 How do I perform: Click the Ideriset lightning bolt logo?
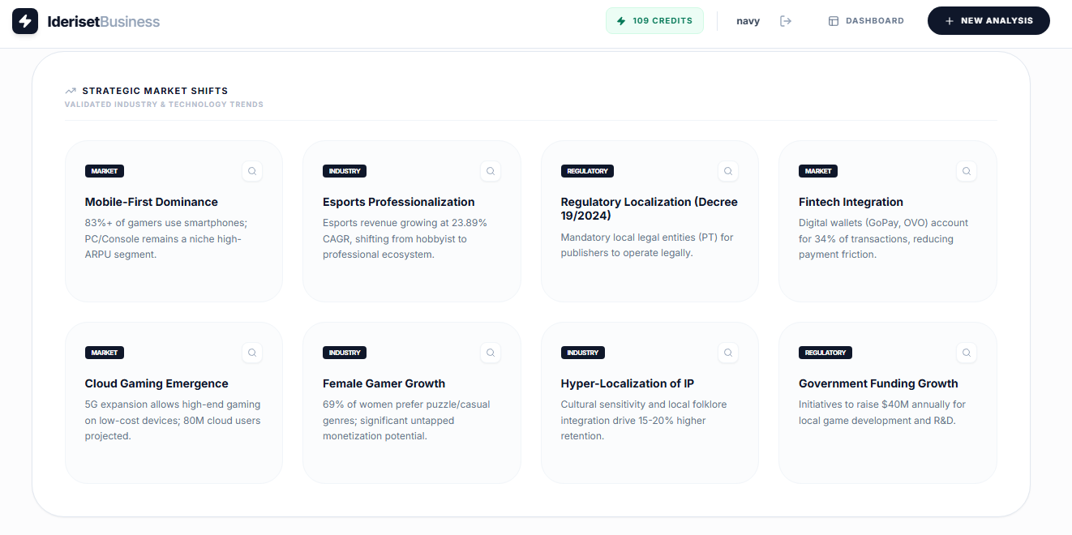[x=25, y=20]
